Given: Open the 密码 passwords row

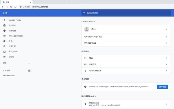Looking at the screenshot, I should 126,58.
